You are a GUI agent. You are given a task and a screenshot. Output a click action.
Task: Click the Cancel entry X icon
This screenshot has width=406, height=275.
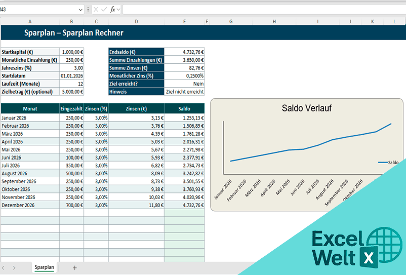click(x=96, y=9)
